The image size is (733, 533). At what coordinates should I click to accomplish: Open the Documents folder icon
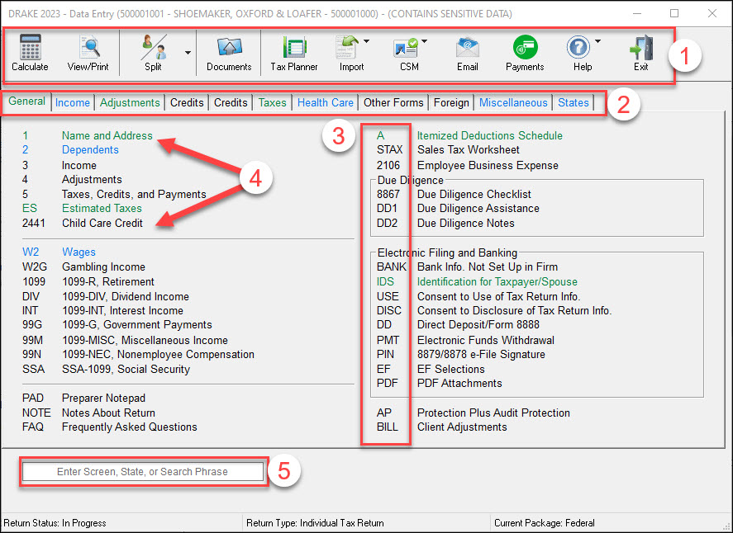point(229,47)
